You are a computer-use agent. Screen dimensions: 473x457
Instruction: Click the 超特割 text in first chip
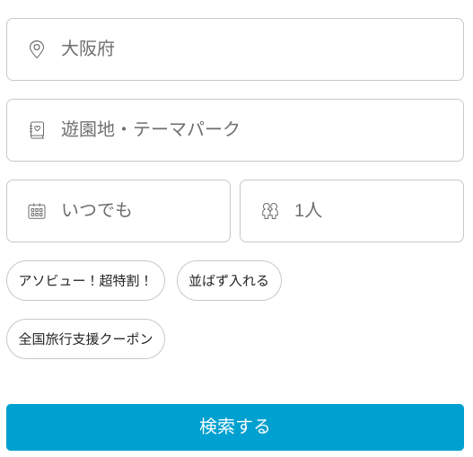118,281
